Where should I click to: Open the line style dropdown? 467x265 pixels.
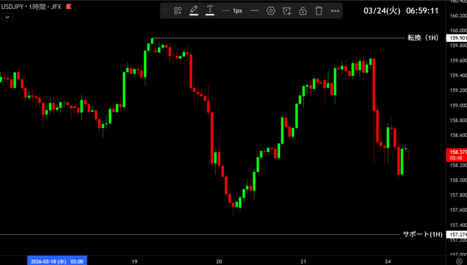point(255,10)
